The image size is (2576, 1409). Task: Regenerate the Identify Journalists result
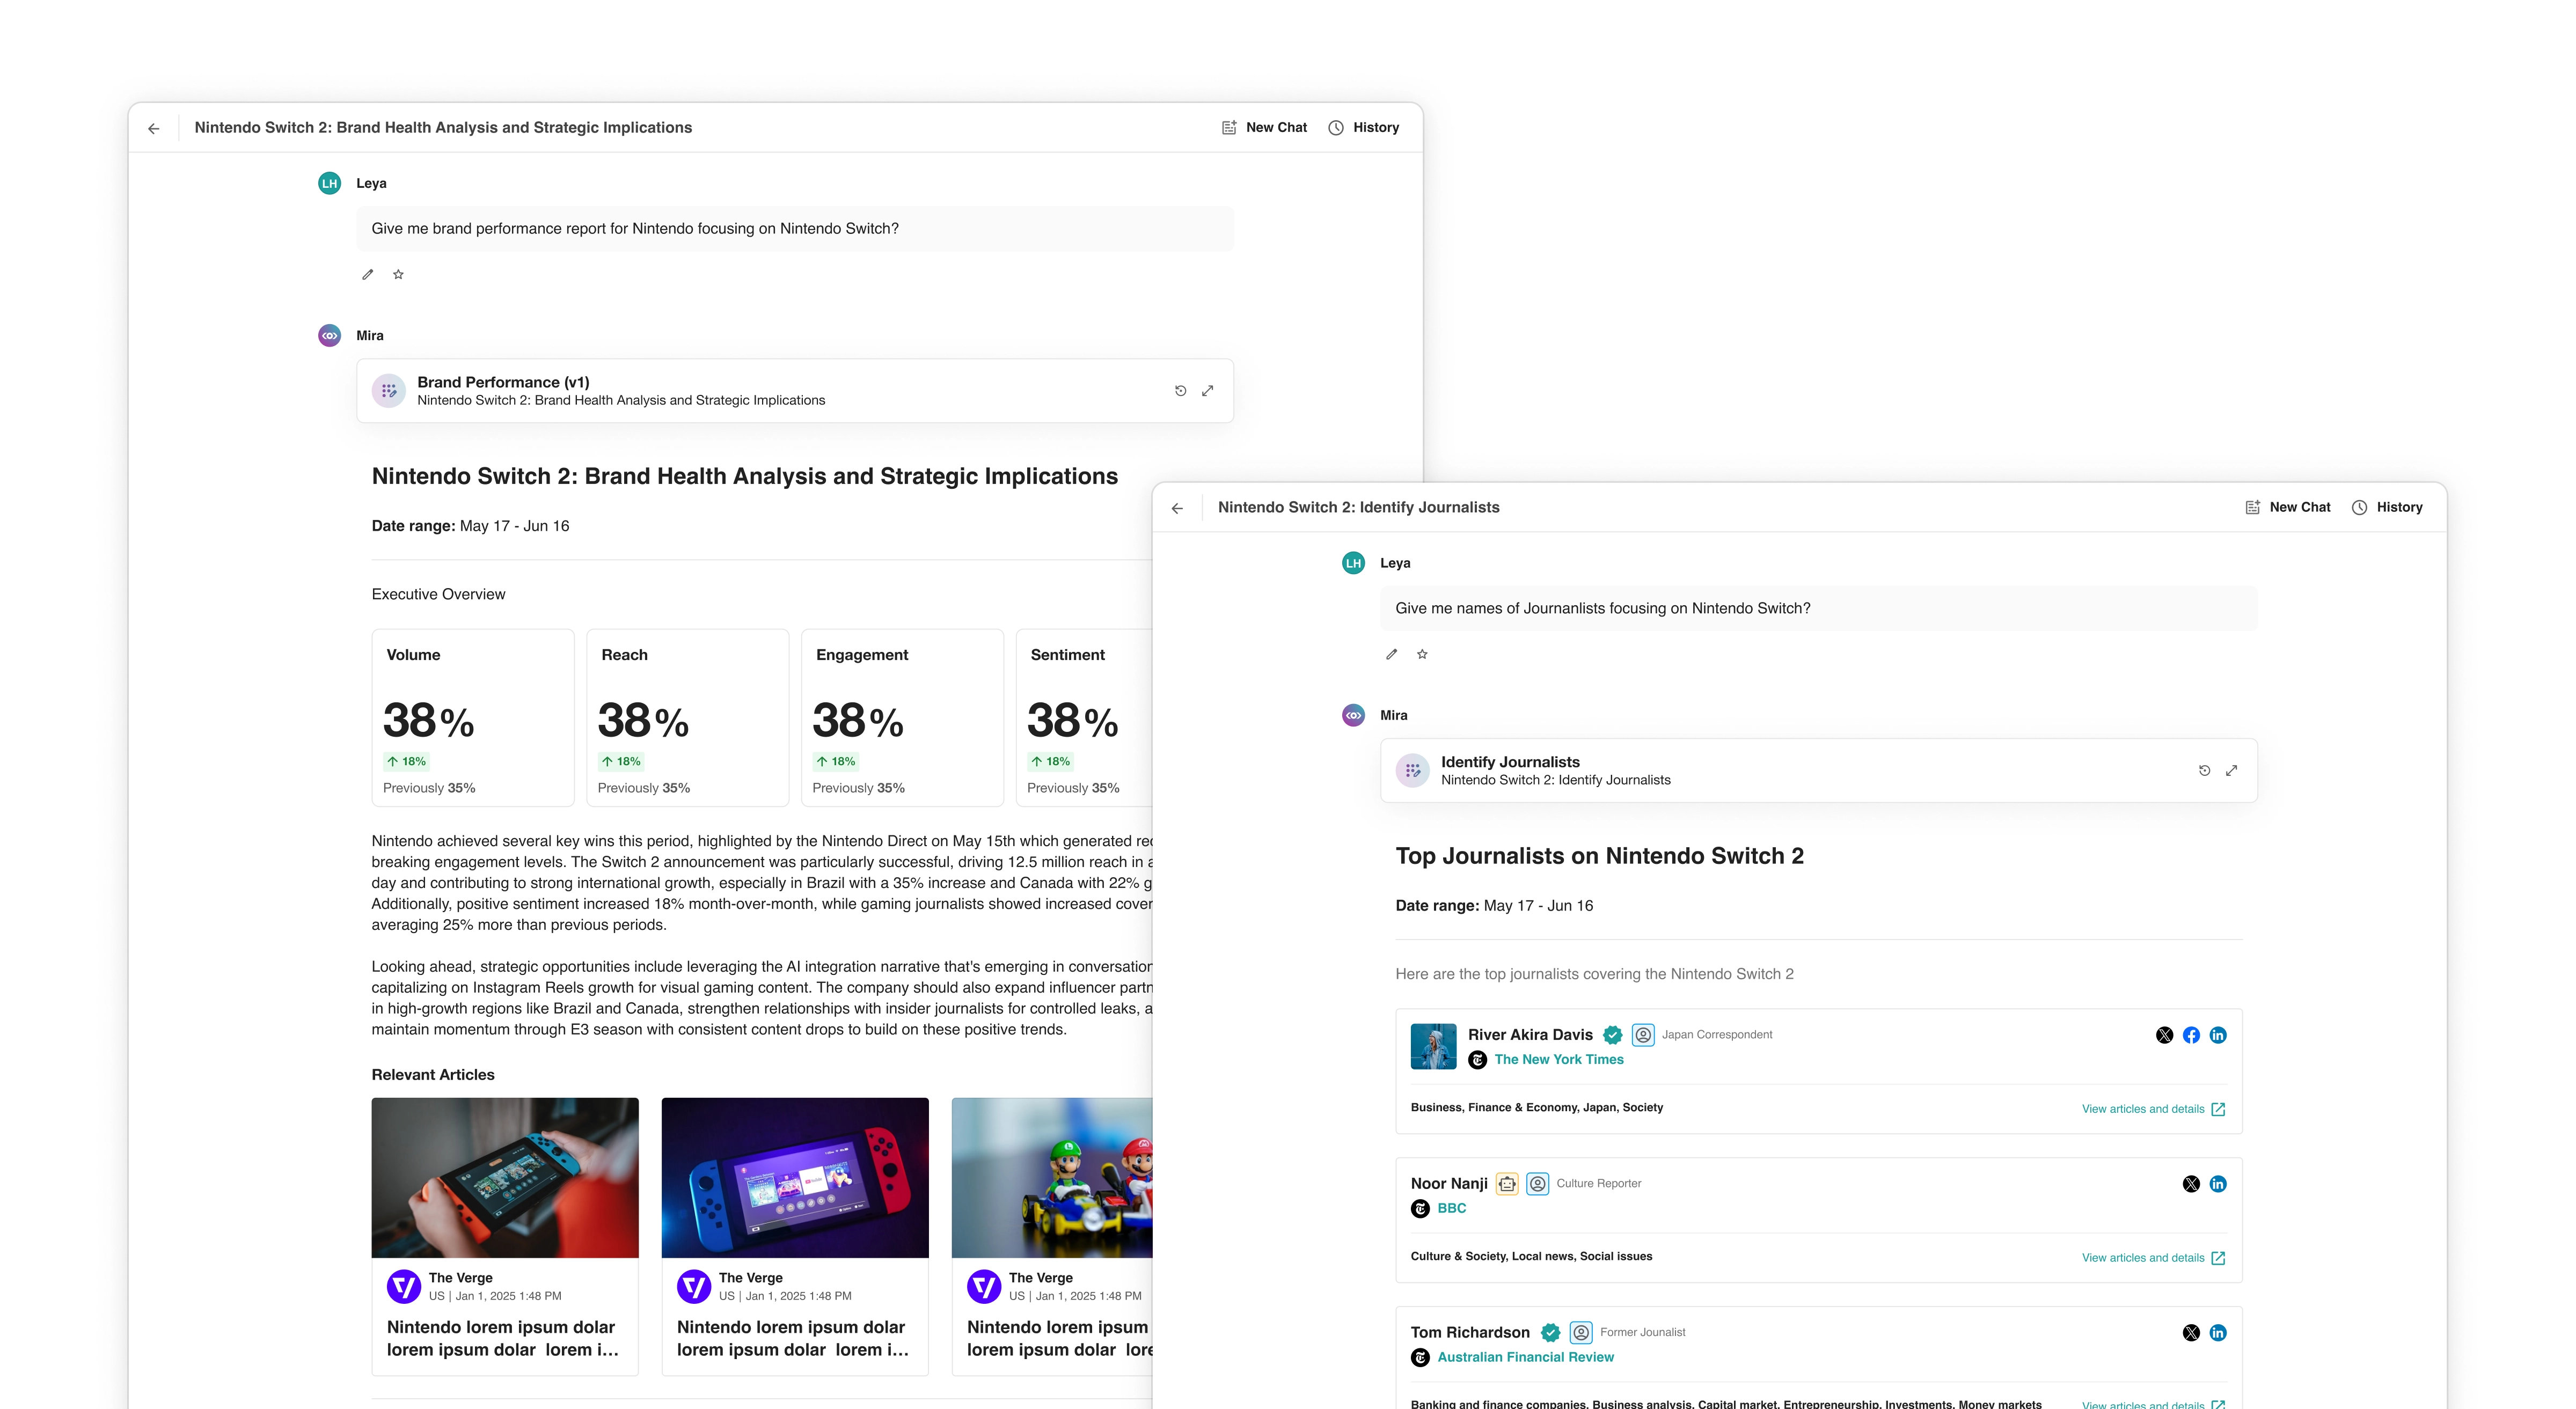(2204, 770)
